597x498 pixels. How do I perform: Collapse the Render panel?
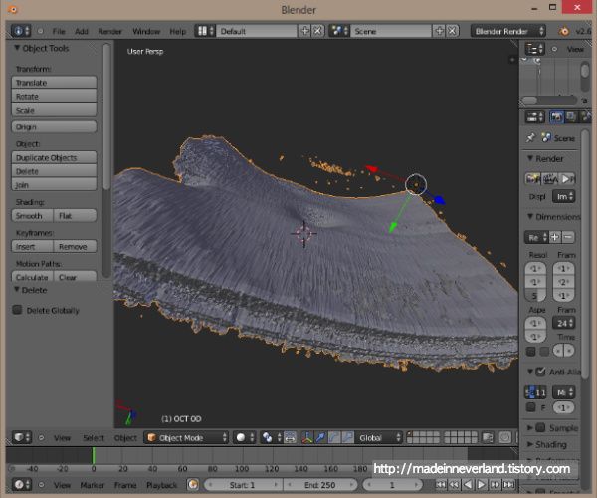click(530, 158)
